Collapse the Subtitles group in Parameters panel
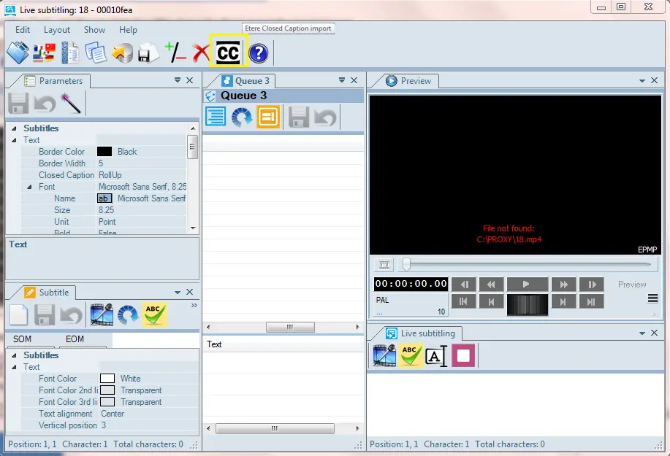 [14, 128]
